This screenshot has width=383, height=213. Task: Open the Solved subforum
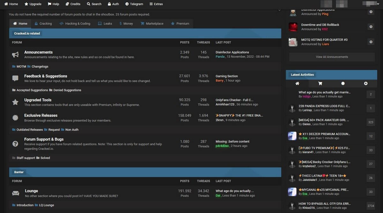[45, 158]
